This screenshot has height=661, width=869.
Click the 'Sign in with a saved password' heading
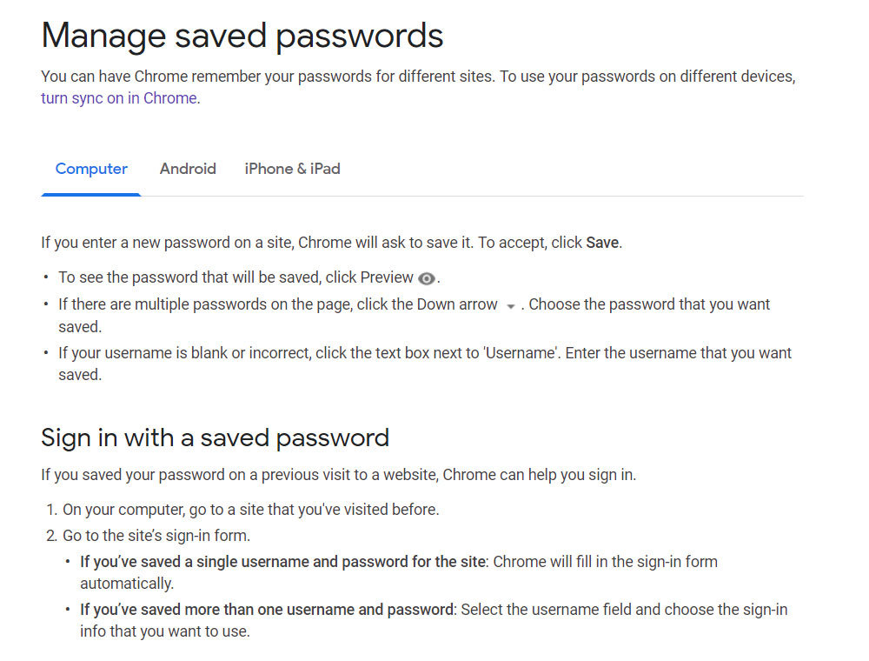pos(215,438)
